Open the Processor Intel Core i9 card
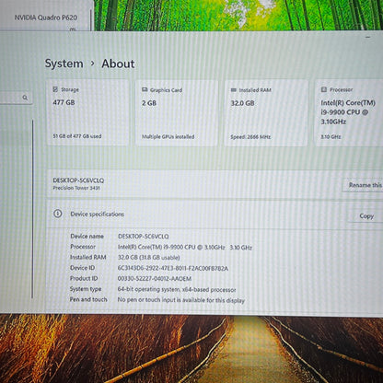 (x=349, y=112)
